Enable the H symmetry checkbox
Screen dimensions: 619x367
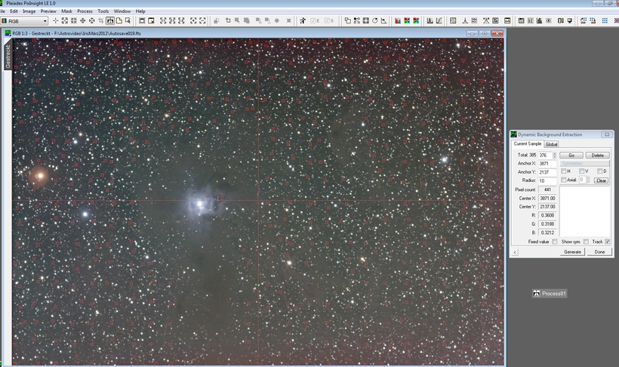[564, 171]
